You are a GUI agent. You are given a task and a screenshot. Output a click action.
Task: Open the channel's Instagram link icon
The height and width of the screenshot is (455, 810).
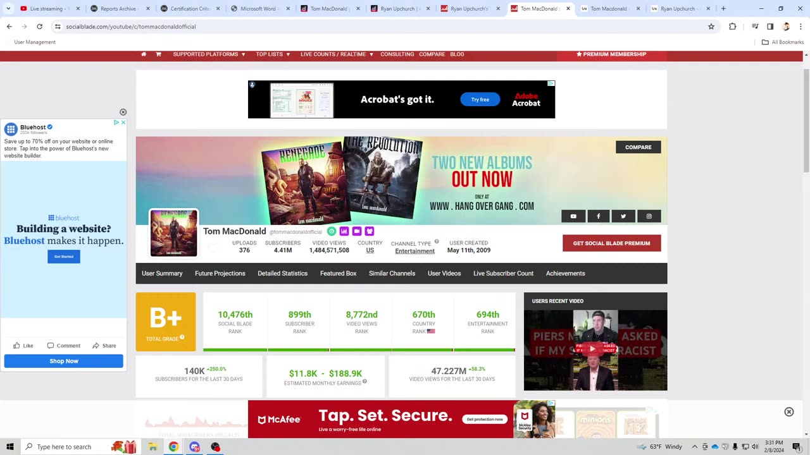649,216
